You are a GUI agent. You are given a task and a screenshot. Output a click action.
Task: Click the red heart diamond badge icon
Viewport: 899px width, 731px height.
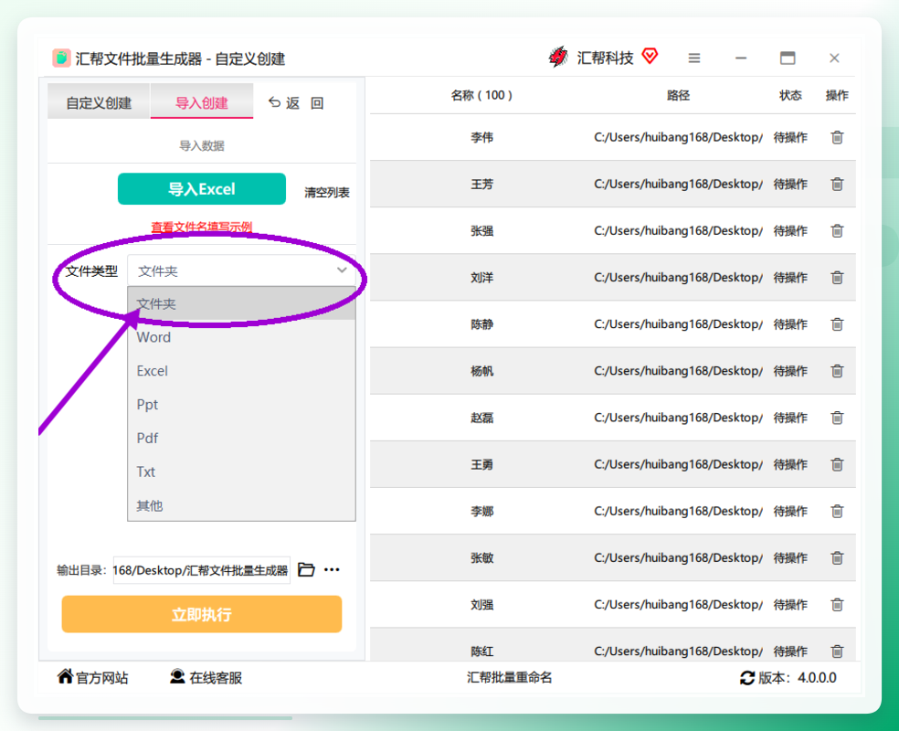650,56
